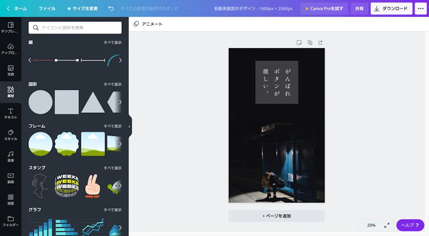Show all Shapes (図形) elements
The width and height of the screenshot is (429, 236).
(113, 84)
